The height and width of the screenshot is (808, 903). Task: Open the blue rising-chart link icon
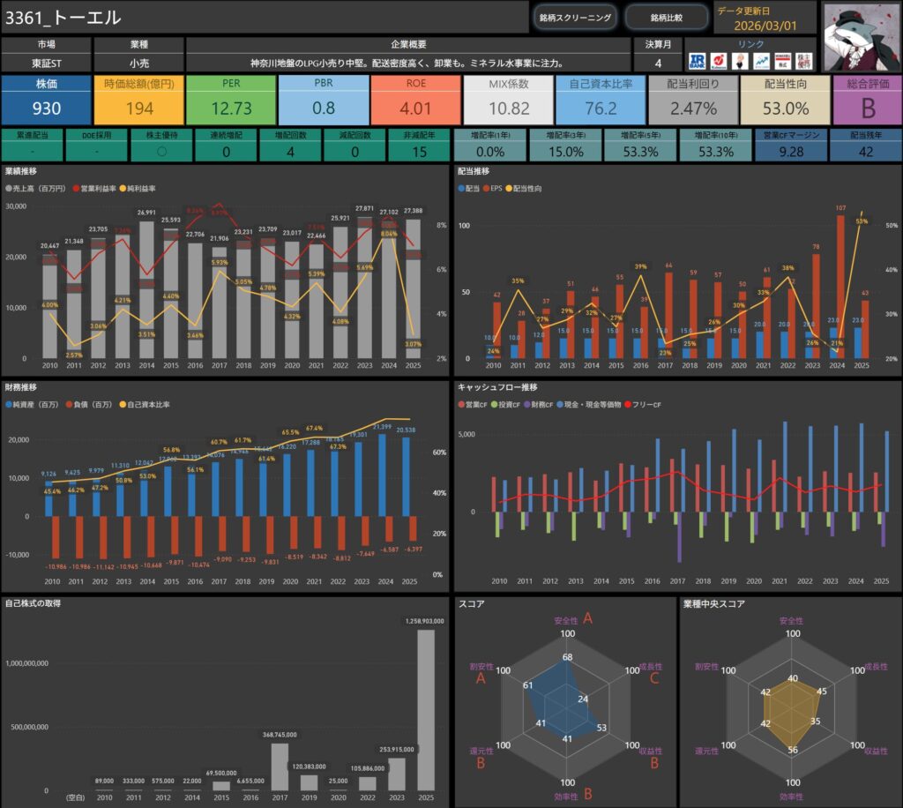pyautogui.click(x=760, y=61)
